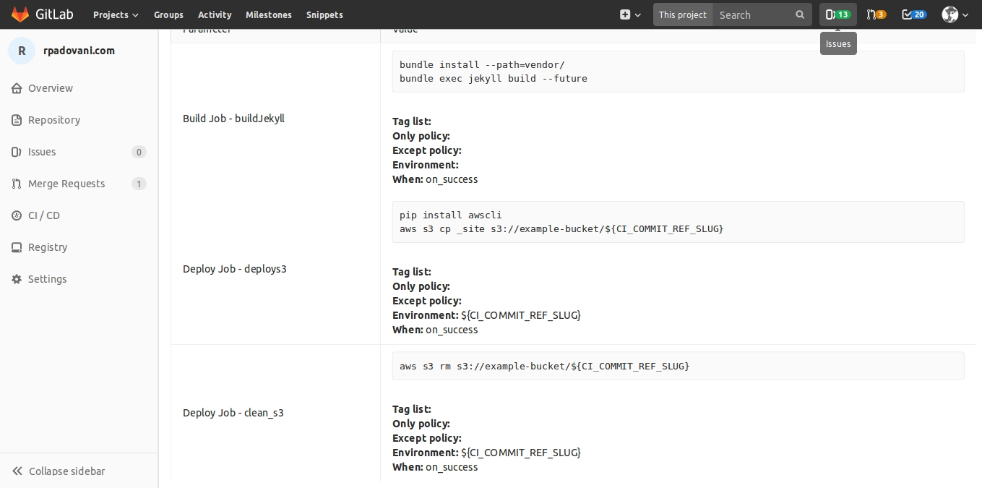Go to CI / CD sidebar link

(x=44, y=215)
